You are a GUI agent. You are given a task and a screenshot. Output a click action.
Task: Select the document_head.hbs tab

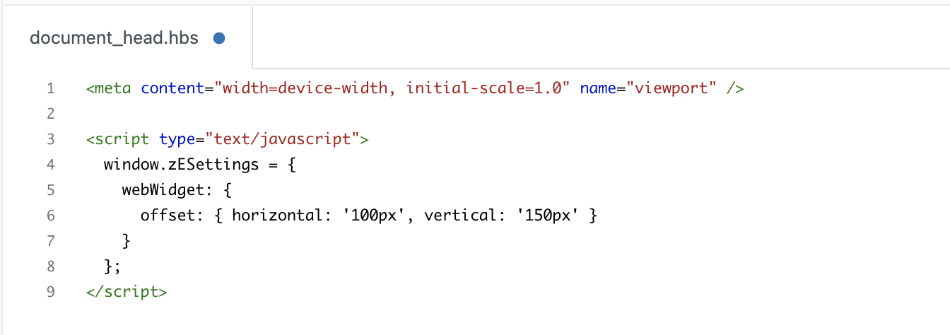(115, 38)
